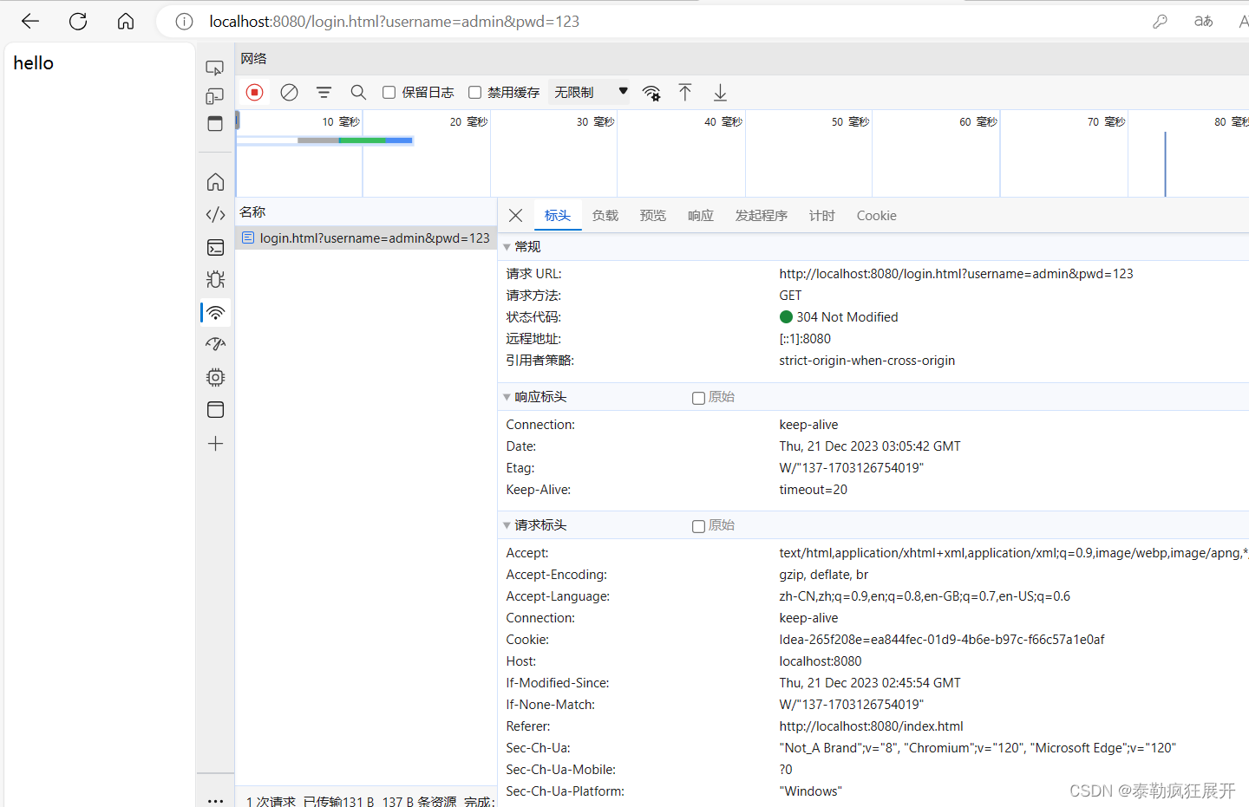Open the Performance panel gauge icon
This screenshot has width=1249, height=807.
pyautogui.click(x=215, y=344)
